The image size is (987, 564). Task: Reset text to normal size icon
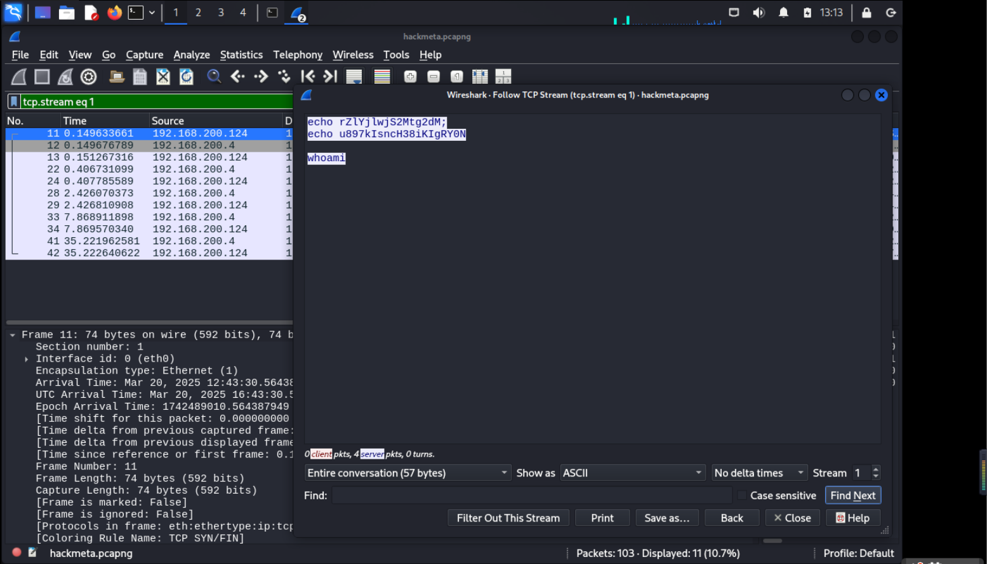pos(456,77)
